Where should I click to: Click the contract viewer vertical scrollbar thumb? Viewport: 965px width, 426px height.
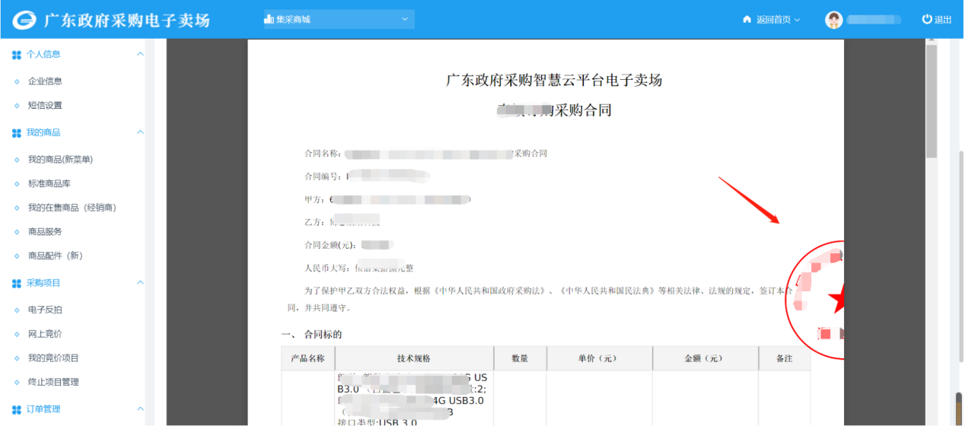tap(932, 102)
